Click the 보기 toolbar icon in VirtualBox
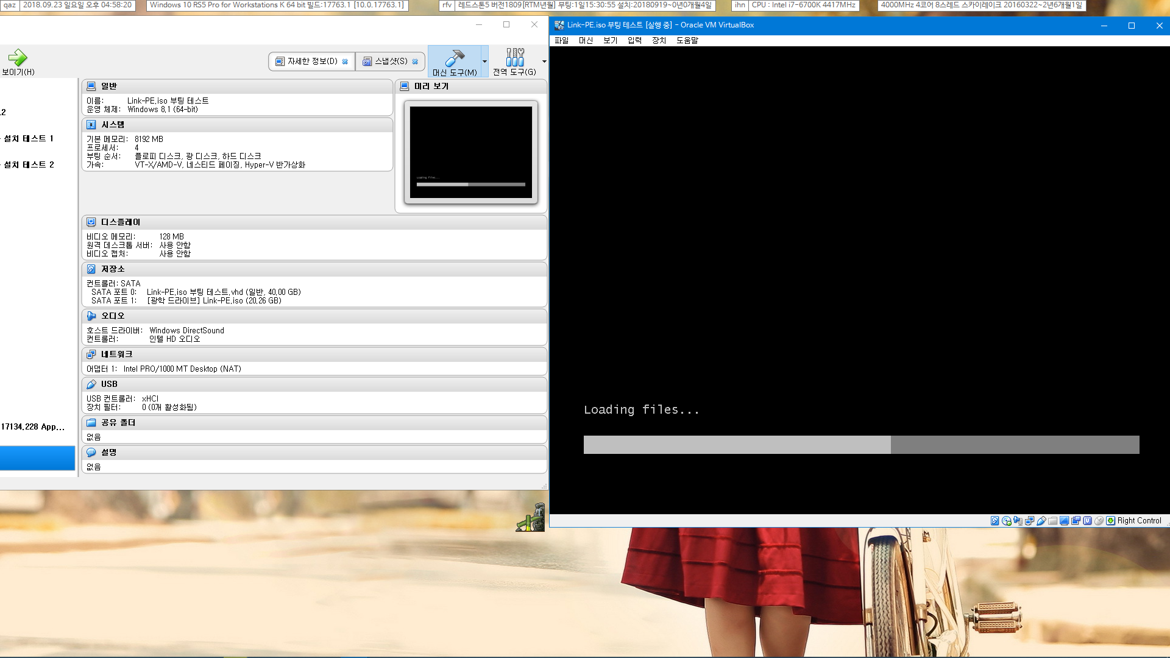This screenshot has width=1170, height=658. (x=610, y=40)
